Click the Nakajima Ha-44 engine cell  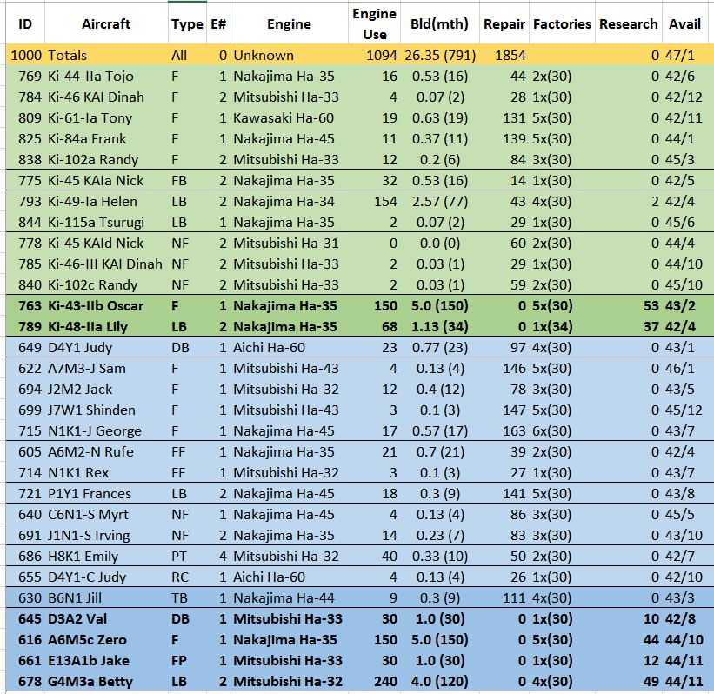click(289, 598)
